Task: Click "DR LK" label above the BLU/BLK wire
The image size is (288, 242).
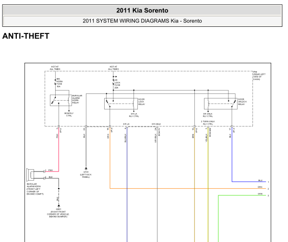Action: click(126, 124)
